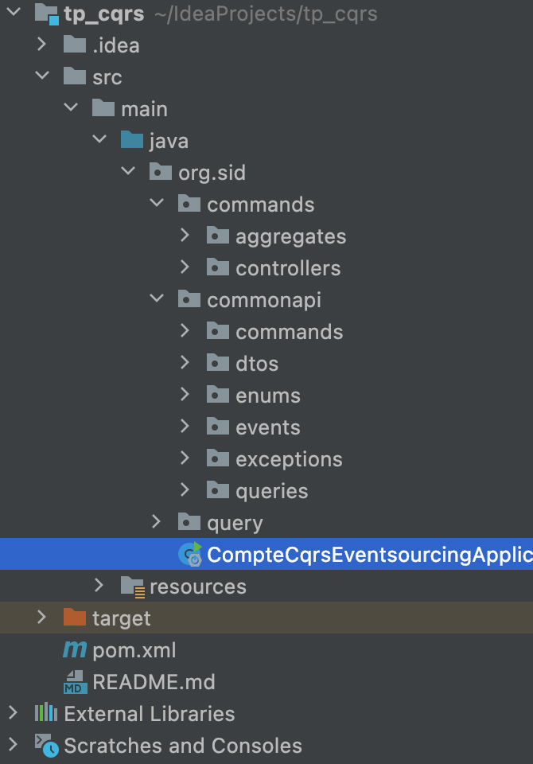Expand the query package
This screenshot has height=764, width=533.
[x=157, y=522]
